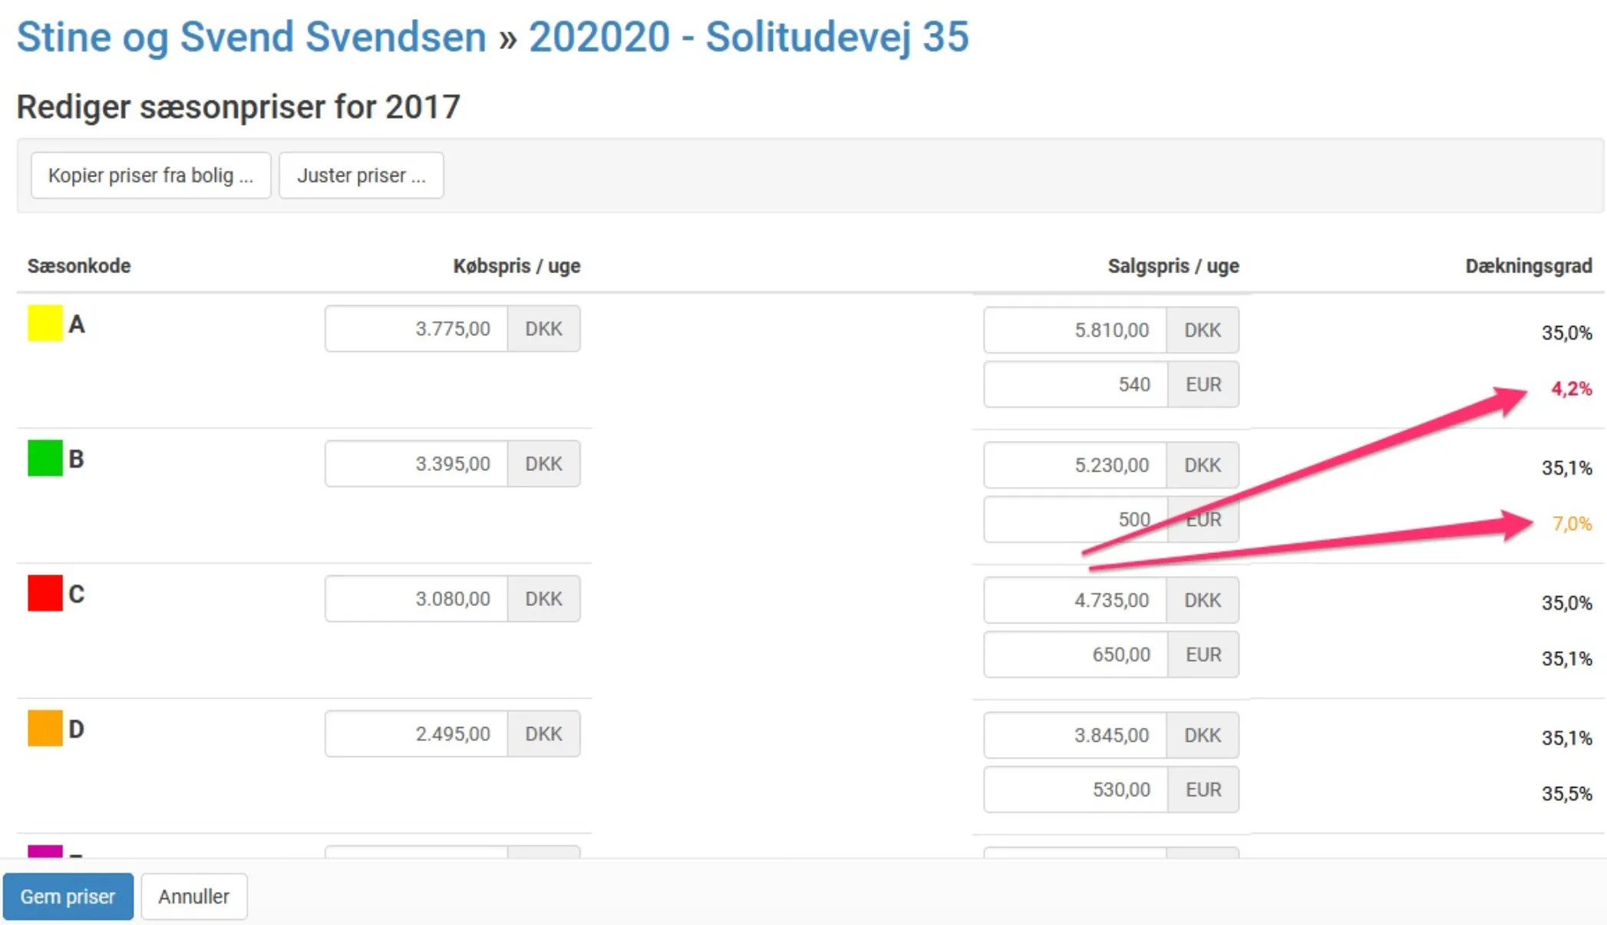Edit season C EUR sales price 650,00
Viewport: 1607px width, 925px height.
[1075, 654]
